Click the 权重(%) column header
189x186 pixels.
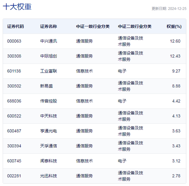click(x=174, y=26)
